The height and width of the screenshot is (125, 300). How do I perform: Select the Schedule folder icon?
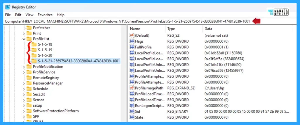point(29,89)
